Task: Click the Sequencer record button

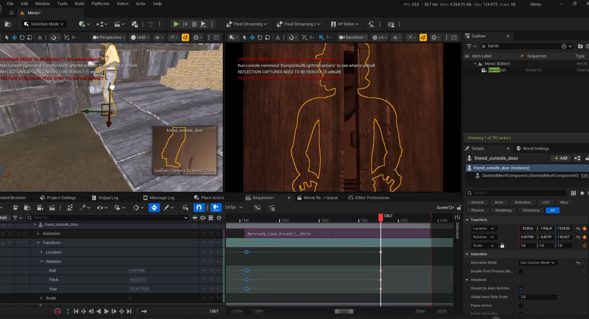Action: pyautogui.click(x=57, y=311)
